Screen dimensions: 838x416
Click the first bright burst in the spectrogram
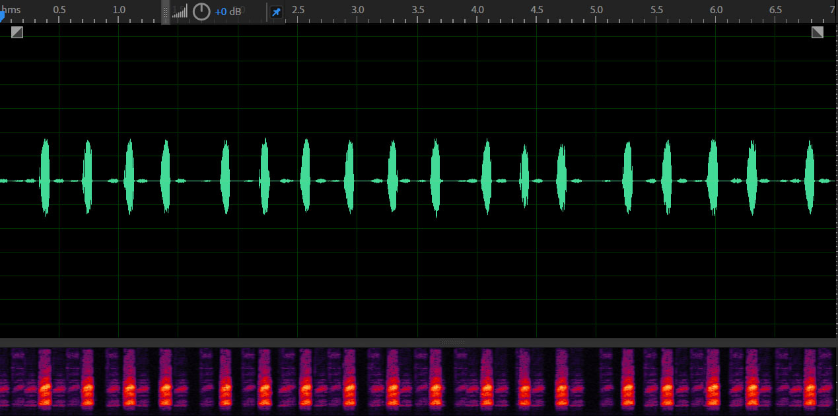tap(45, 389)
